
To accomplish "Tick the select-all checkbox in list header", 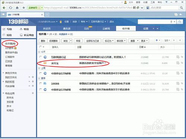I will pos(41,47).
